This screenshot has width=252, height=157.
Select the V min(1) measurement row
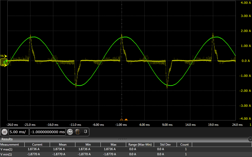(x=6, y=154)
